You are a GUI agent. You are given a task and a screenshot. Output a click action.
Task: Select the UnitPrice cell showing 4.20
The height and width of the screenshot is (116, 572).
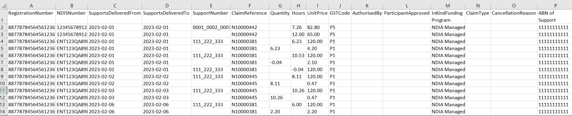click(x=317, y=48)
